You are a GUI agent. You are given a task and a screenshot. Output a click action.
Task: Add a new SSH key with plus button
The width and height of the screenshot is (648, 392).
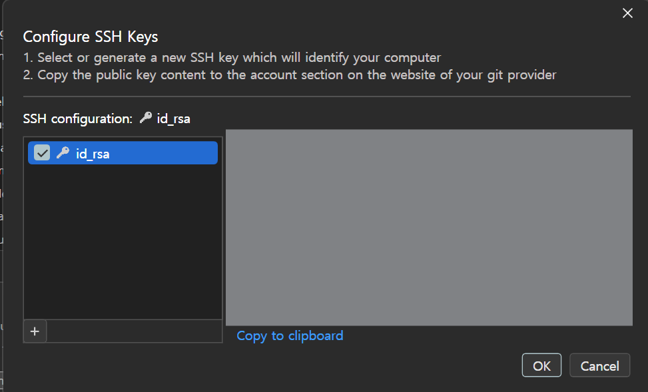pyautogui.click(x=35, y=331)
